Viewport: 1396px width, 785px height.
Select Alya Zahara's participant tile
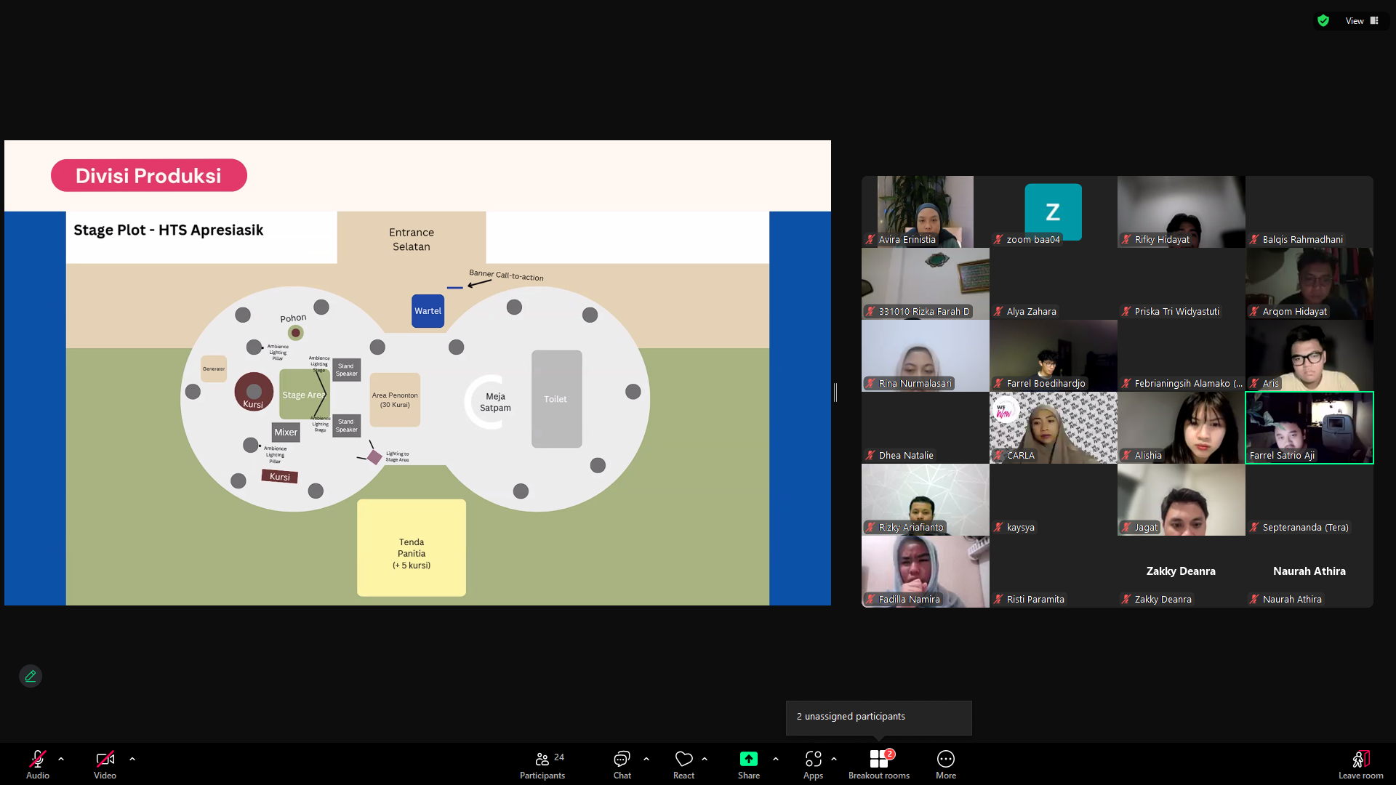click(1054, 283)
